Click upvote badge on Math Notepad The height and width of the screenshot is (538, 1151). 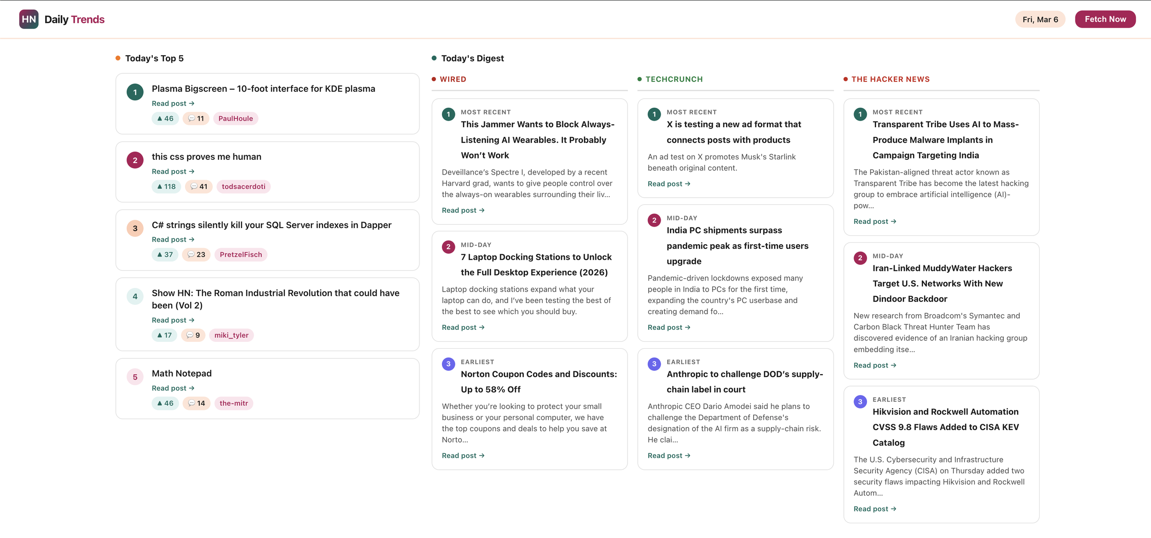coord(165,403)
